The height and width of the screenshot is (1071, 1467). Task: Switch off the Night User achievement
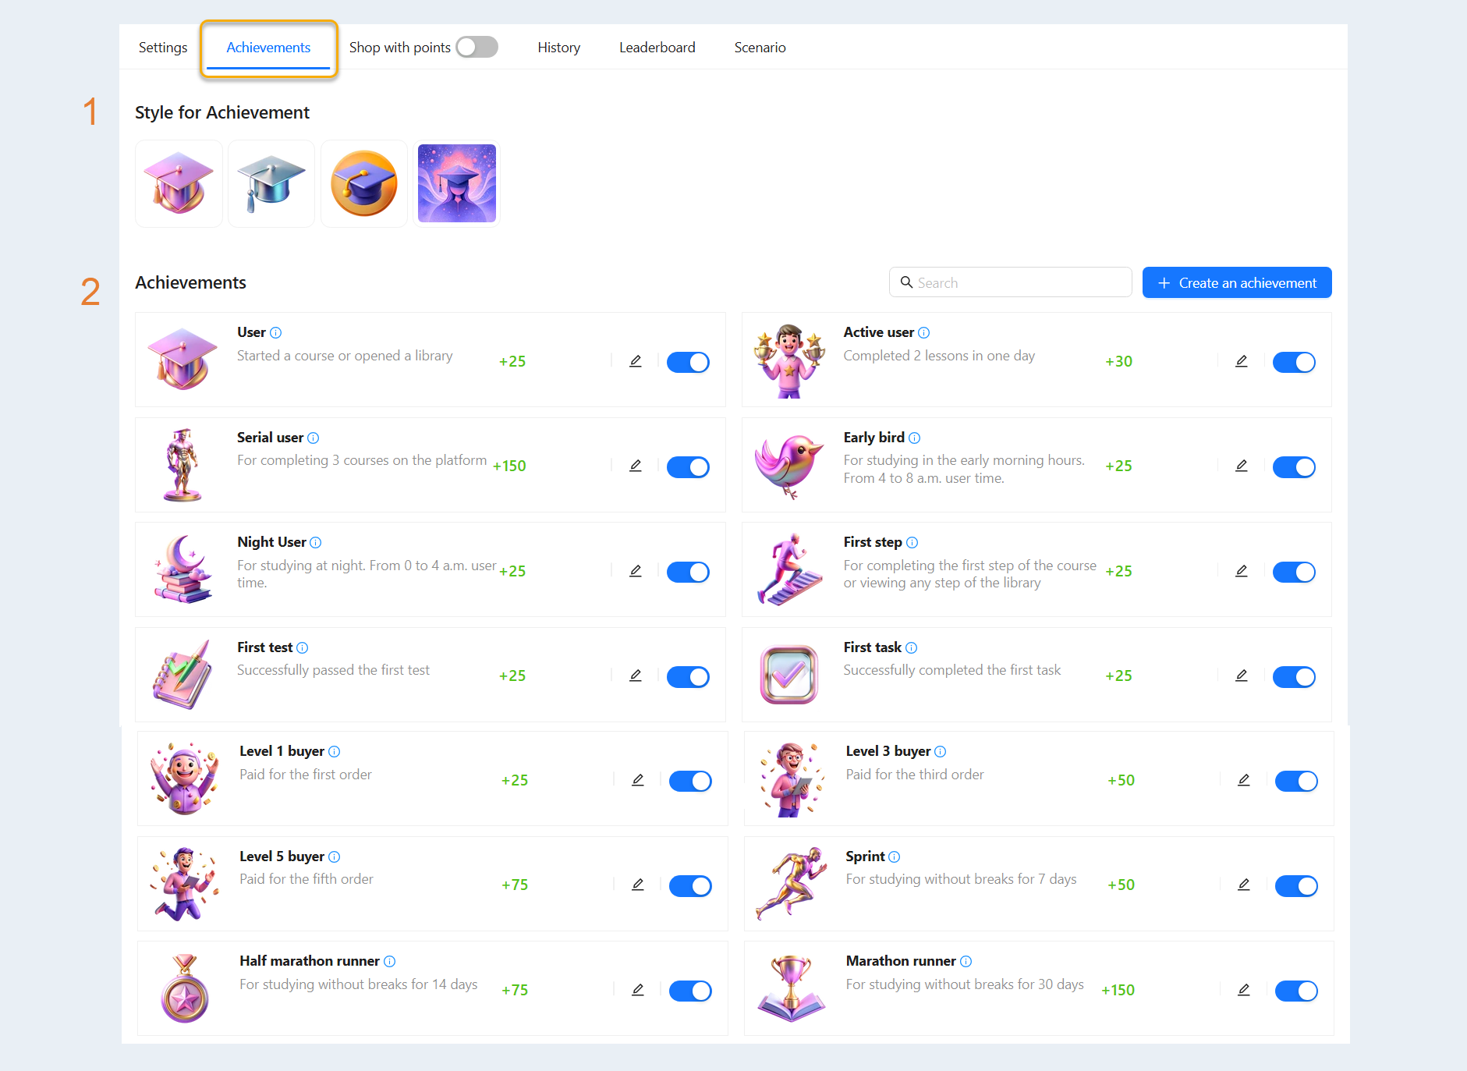[688, 572]
